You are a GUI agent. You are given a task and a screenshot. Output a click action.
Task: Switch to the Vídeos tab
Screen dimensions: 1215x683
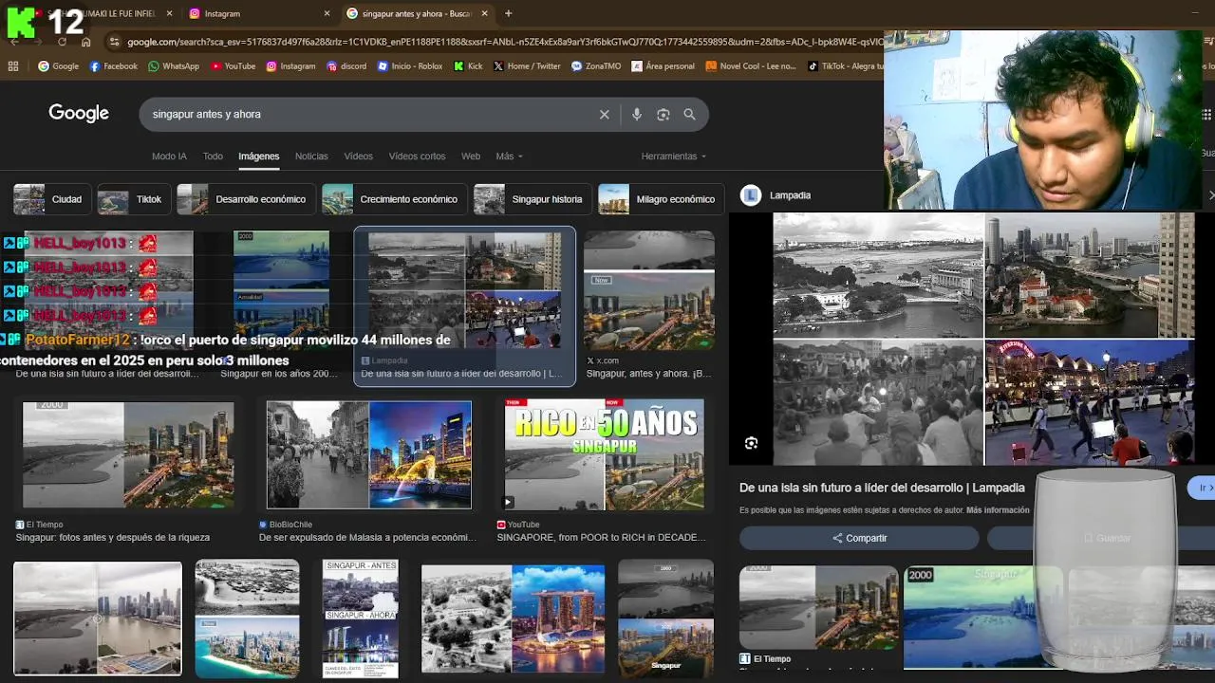[x=358, y=157]
